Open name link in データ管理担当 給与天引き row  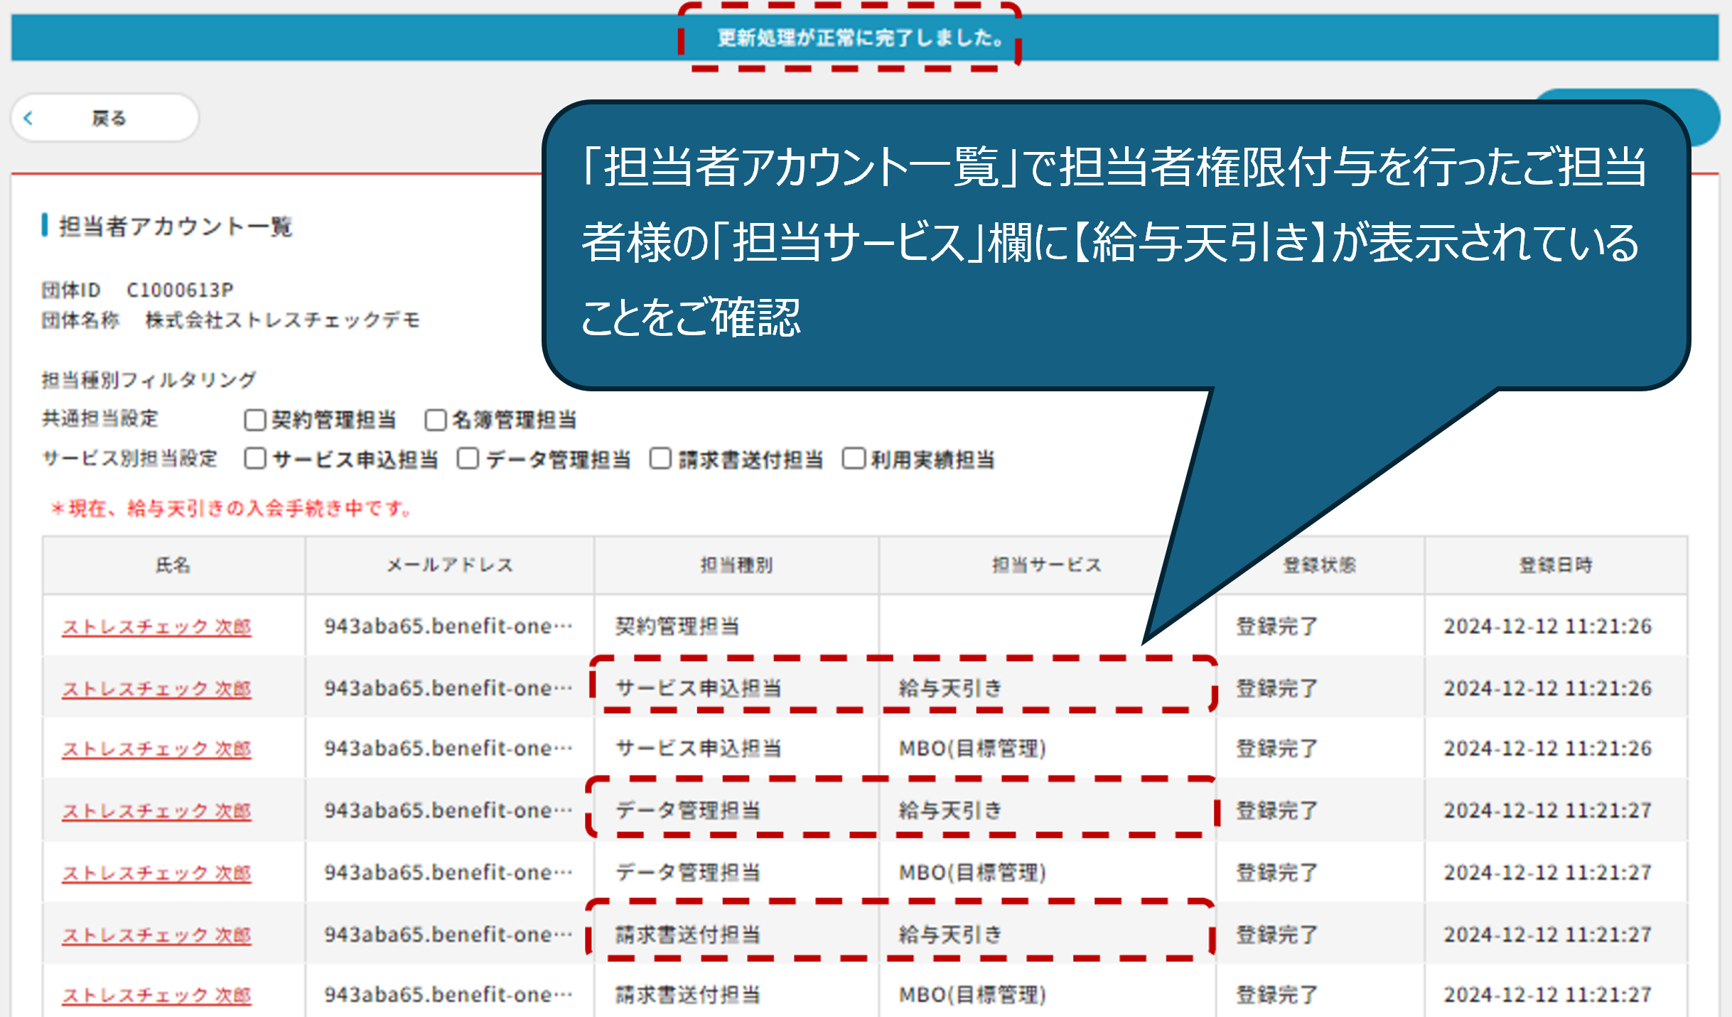click(156, 810)
